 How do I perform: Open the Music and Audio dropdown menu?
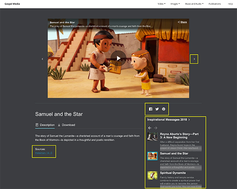[194, 4]
